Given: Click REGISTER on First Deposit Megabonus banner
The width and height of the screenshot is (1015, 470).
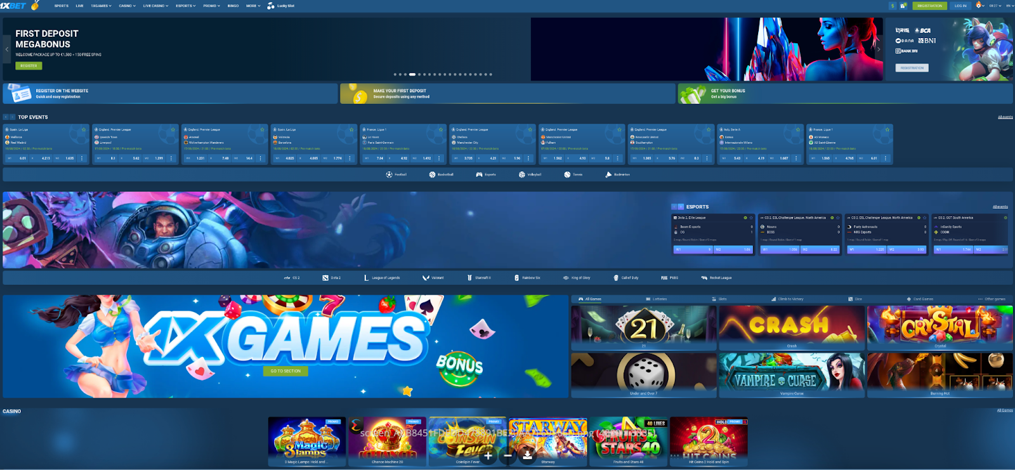Looking at the screenshot, I should click(x=29, y=65).
